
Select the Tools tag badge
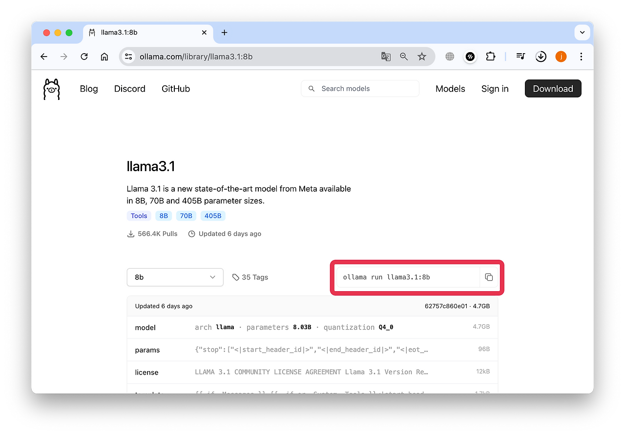[x=139, y=216]
